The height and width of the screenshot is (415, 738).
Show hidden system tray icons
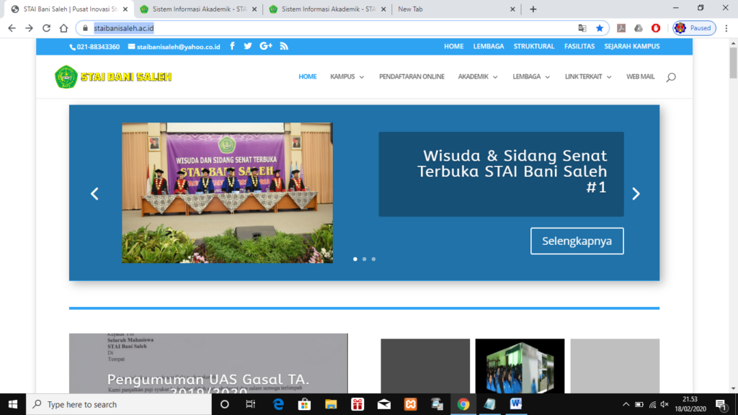click(x=626, y=404)
